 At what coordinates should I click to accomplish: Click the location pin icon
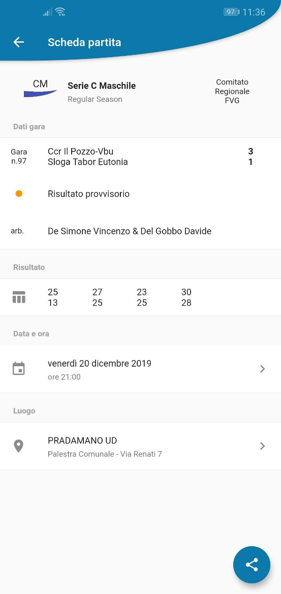coord(19,446)
